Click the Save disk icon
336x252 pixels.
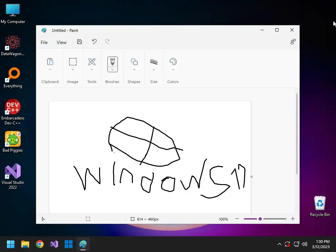(79, 42)
